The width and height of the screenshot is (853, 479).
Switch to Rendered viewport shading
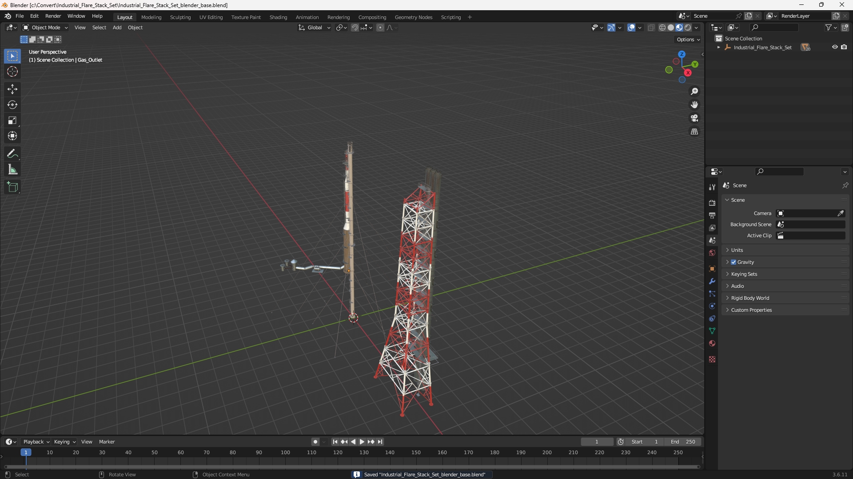pos(688,27)
